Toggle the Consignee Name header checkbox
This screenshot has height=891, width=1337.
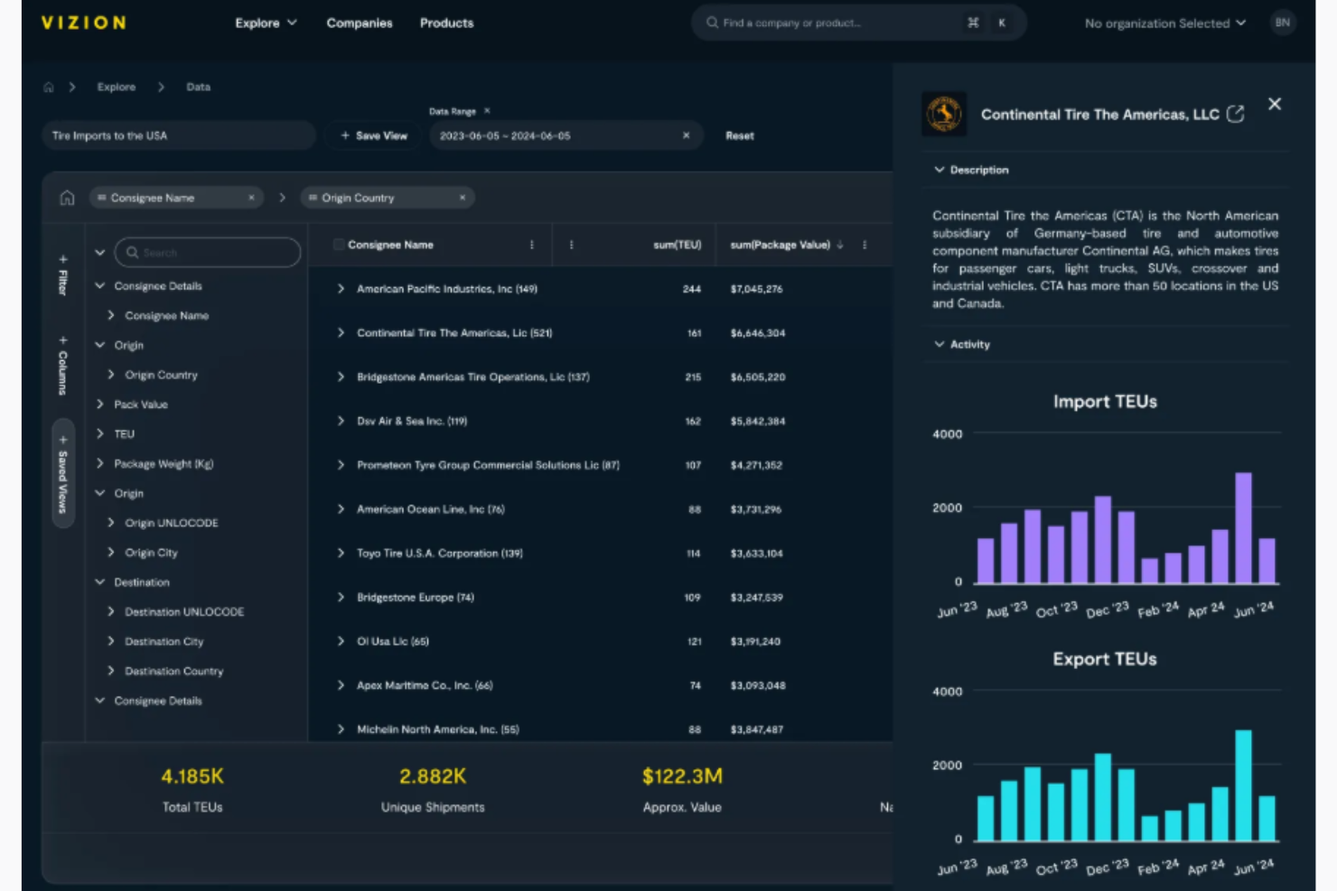(x=339, y=245)
